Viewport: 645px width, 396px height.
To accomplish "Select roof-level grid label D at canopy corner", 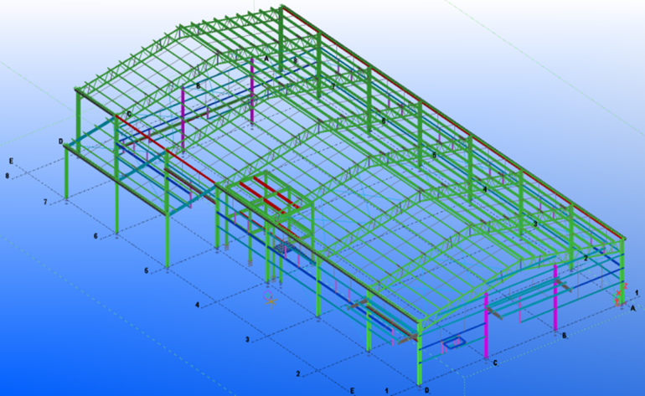I will [61, 141].
